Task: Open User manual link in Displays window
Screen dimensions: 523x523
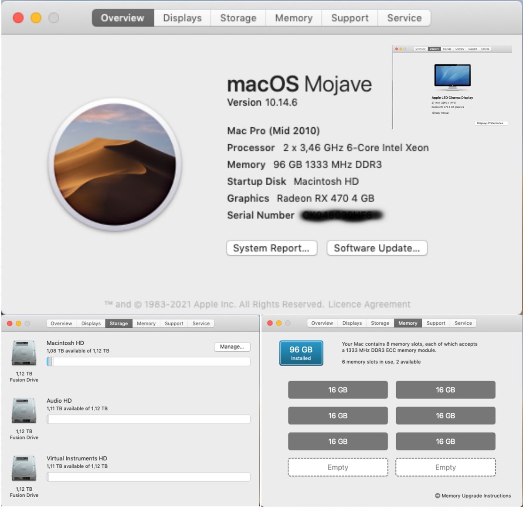Action: coord(441,113)
